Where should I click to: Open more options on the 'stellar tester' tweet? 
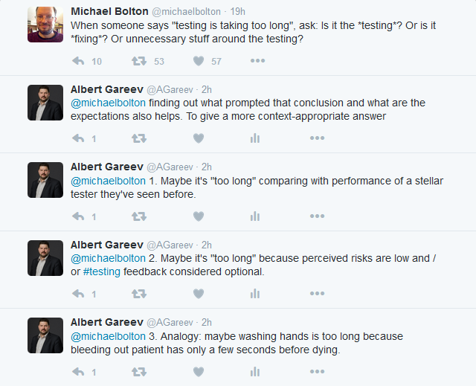(317, 216)
